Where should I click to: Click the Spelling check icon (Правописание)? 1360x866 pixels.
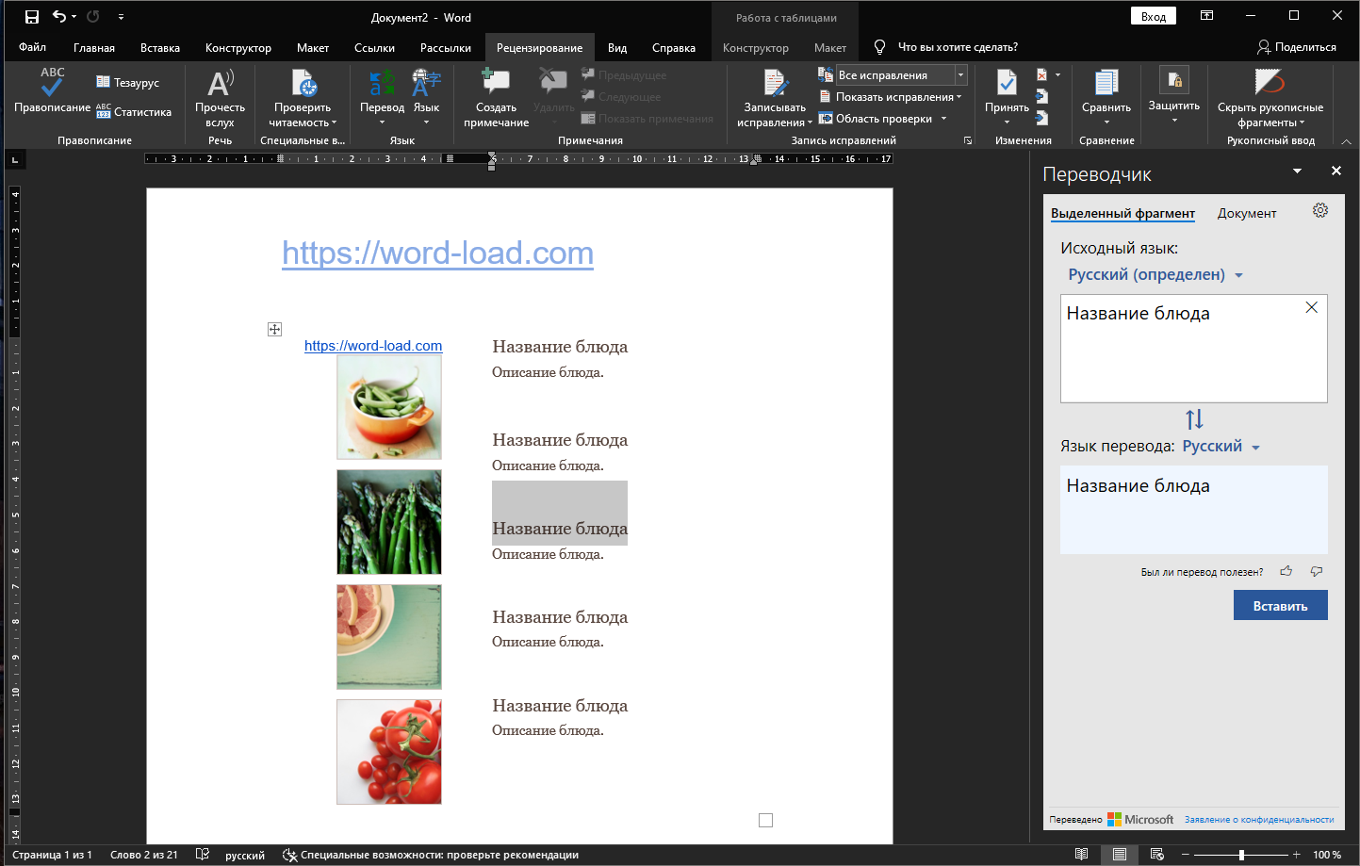tap(52, 84)
